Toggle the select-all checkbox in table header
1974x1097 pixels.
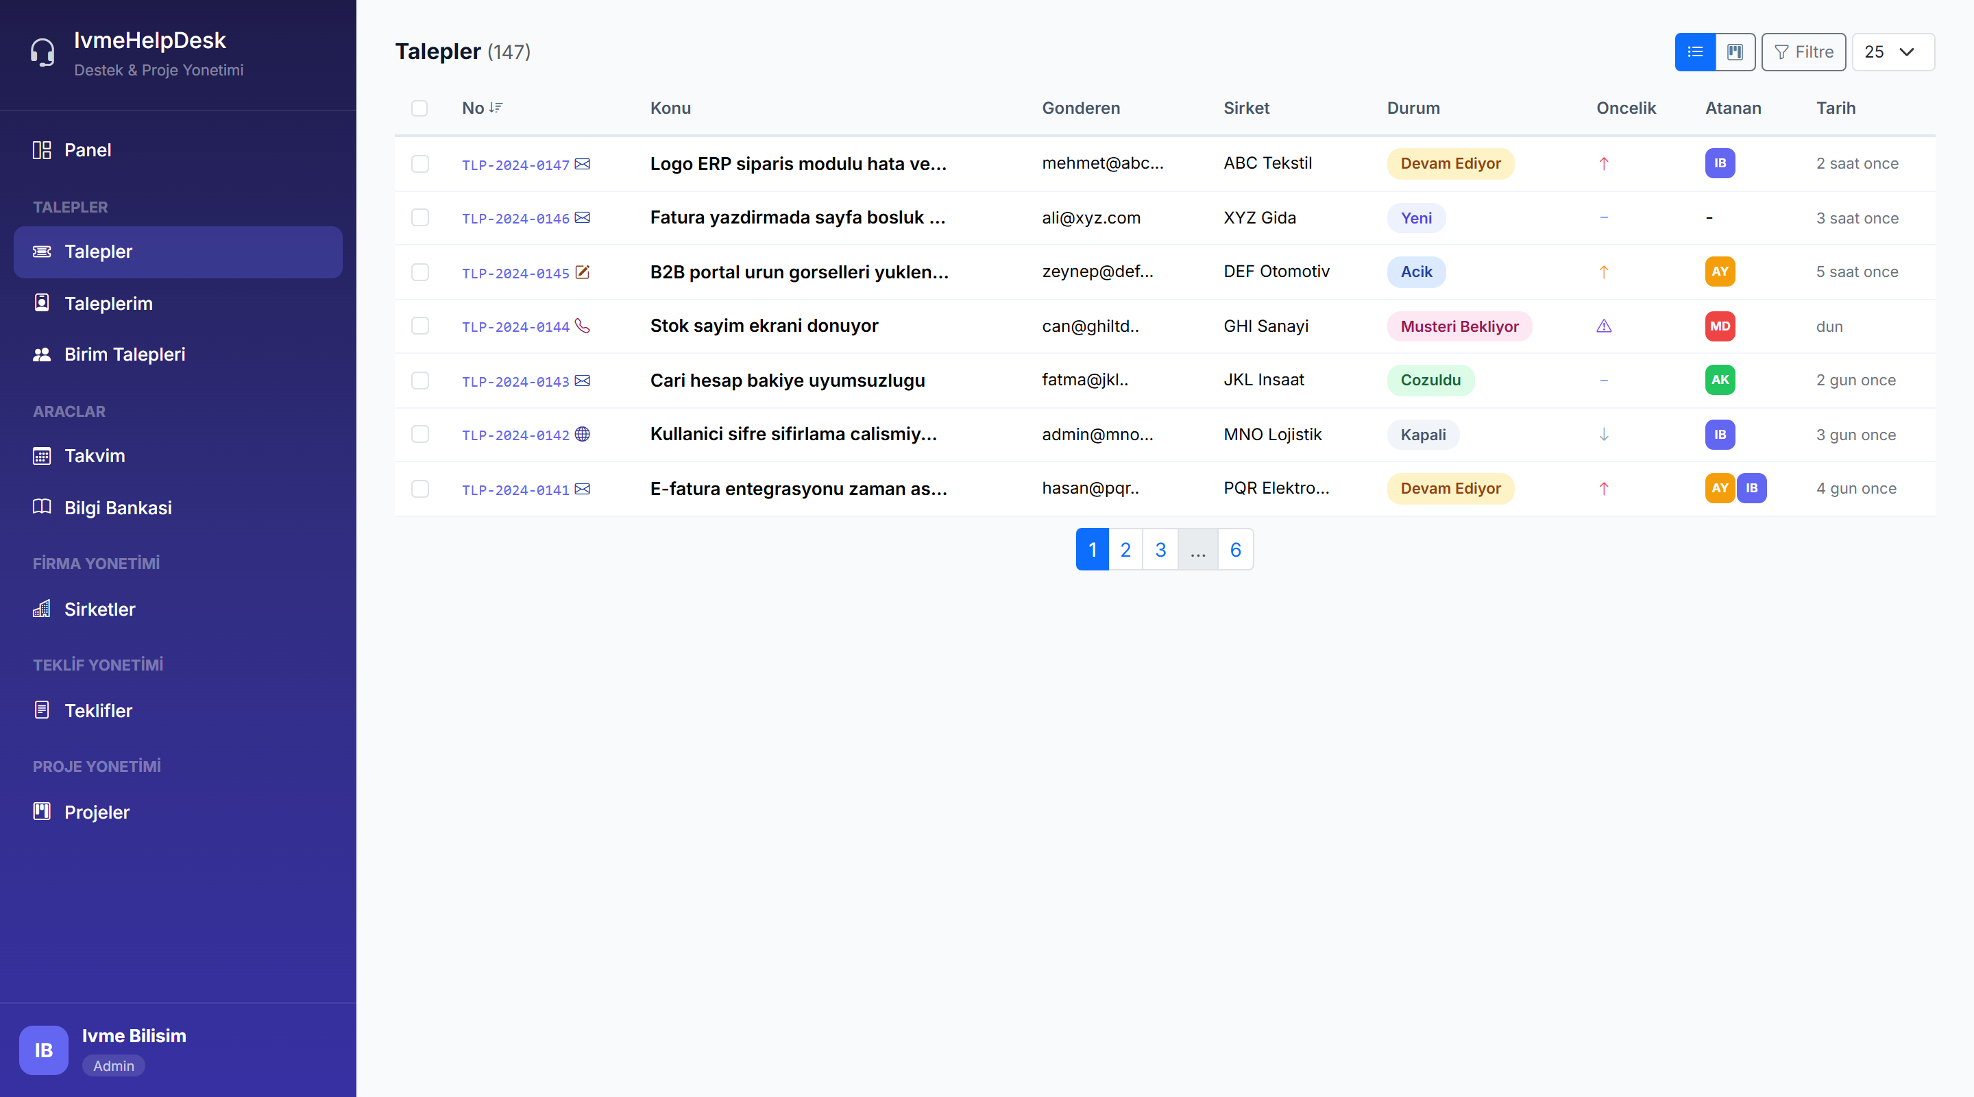coord(419,108)
